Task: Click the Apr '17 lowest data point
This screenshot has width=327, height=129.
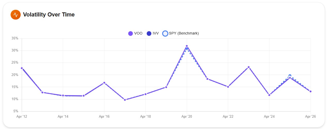Action: click(x=125, y=100)
